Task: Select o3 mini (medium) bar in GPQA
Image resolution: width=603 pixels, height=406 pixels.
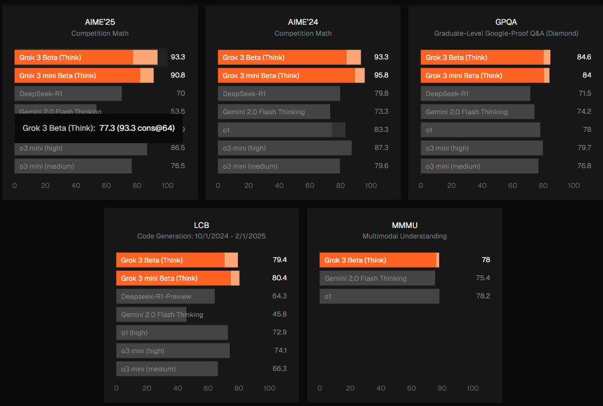Action: (x=479, y=166)
